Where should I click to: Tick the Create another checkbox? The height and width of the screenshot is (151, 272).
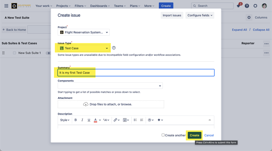[163, 135]
